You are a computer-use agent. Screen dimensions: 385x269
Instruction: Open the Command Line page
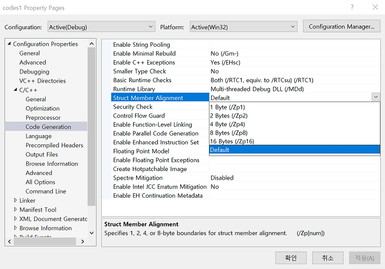(x=46, y=191)
